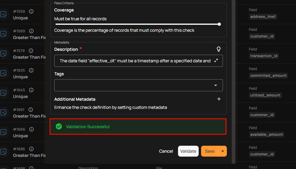
Task: Click the lightbulb suggestion icon beside Description
Action: (x=218, y=49)
